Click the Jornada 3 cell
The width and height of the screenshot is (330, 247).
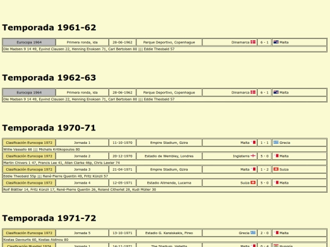click(82, 170)
